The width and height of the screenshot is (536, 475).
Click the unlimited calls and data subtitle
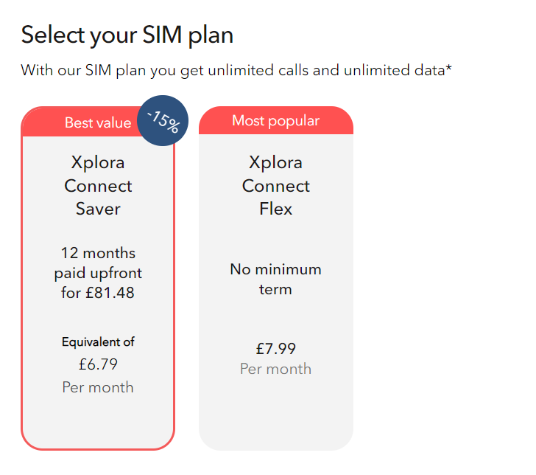point(236,71)
